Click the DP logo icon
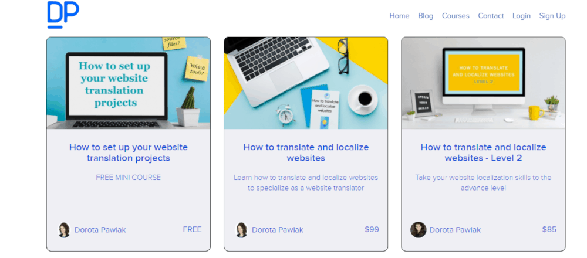 63,15
